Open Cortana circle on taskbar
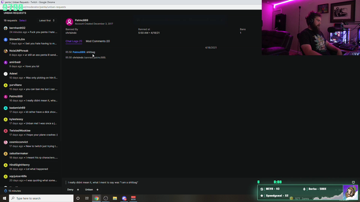 [x=78, y=198]
